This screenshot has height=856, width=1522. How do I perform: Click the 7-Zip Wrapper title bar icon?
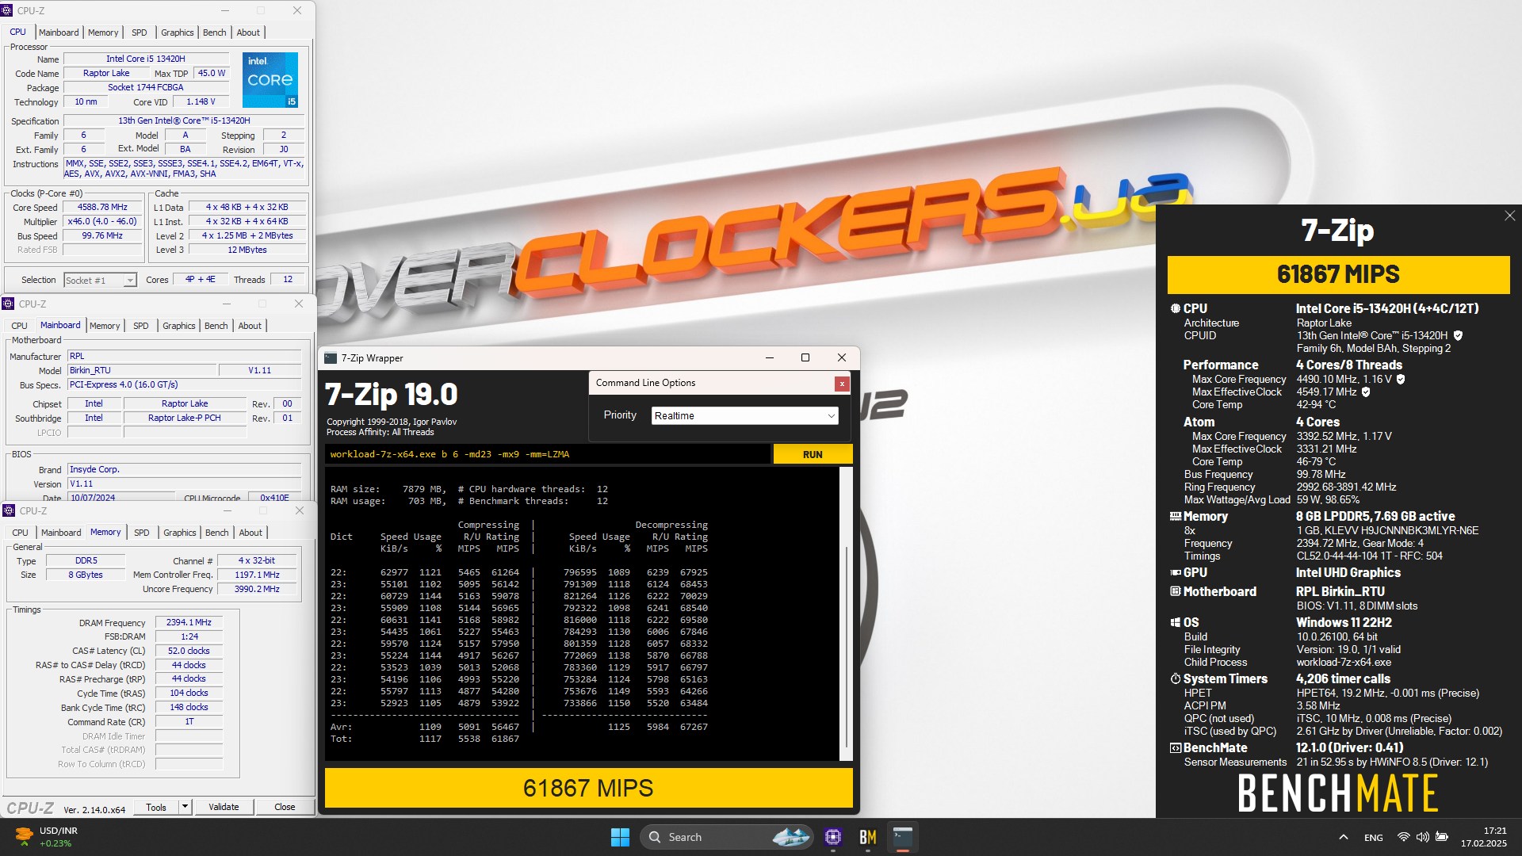(331, 358)
